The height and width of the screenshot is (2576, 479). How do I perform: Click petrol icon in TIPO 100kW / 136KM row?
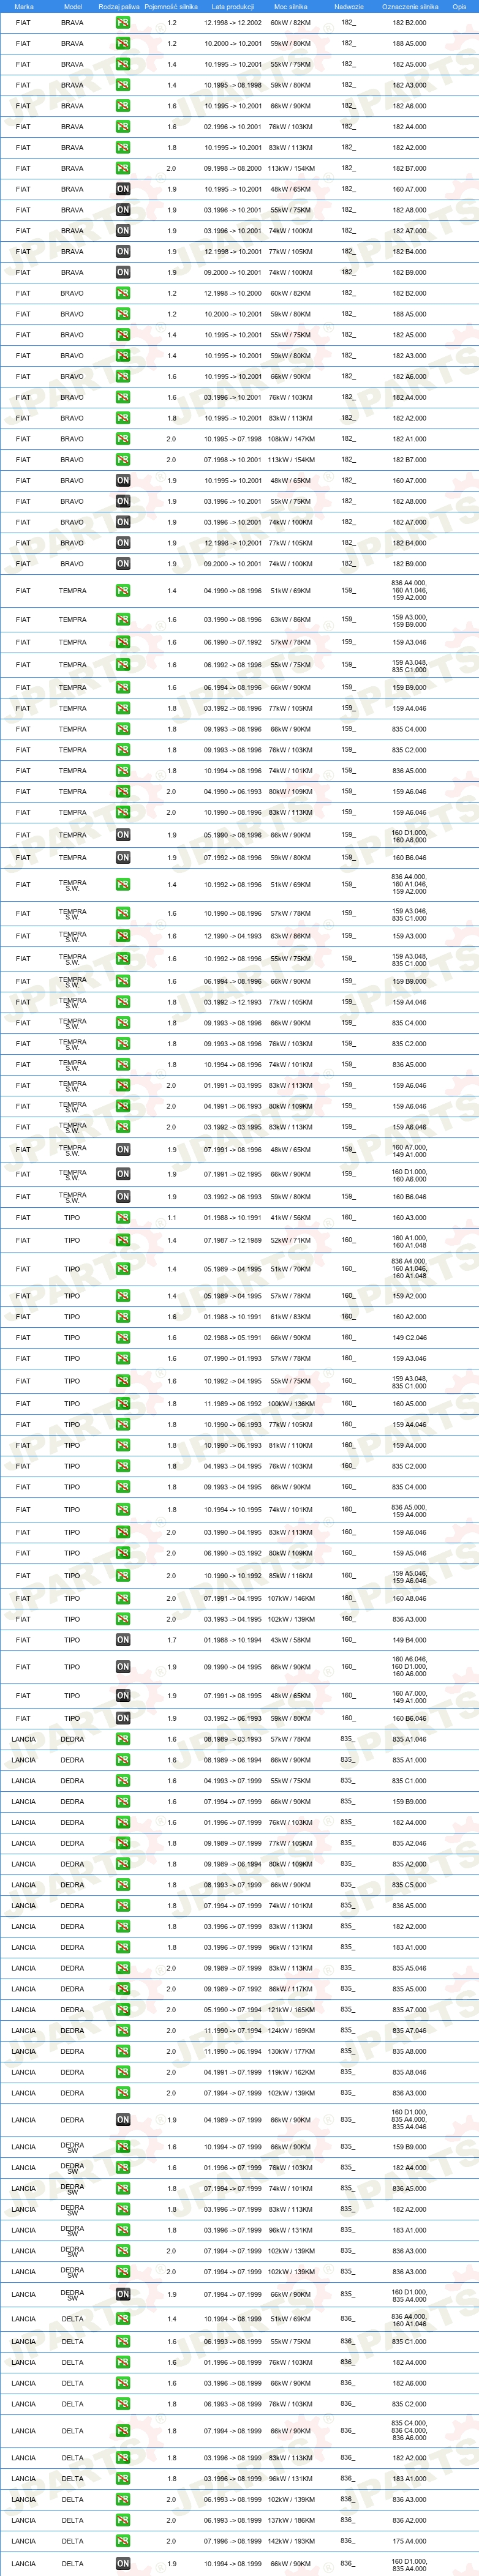[122, 1404]
